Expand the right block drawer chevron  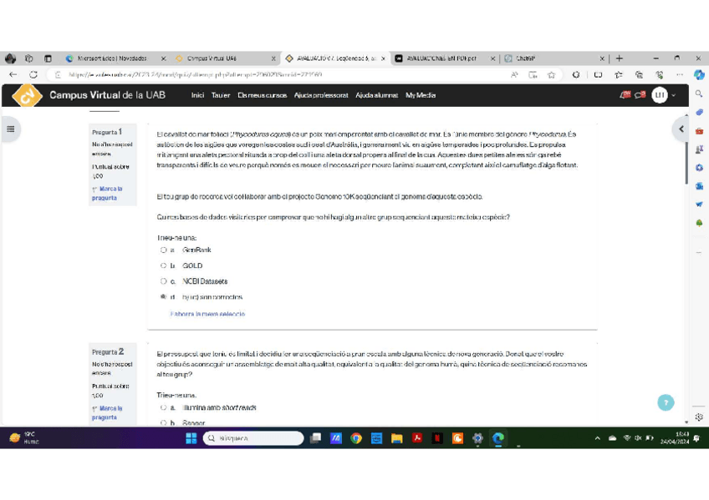pos(681,129)
